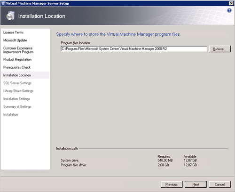Open the License Terms step
This screenshot has width=235, height=192.
(x=14, y=32)
